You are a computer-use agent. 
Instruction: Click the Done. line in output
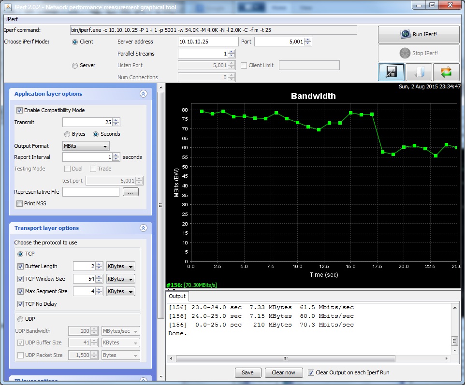(x=177, y=333)
